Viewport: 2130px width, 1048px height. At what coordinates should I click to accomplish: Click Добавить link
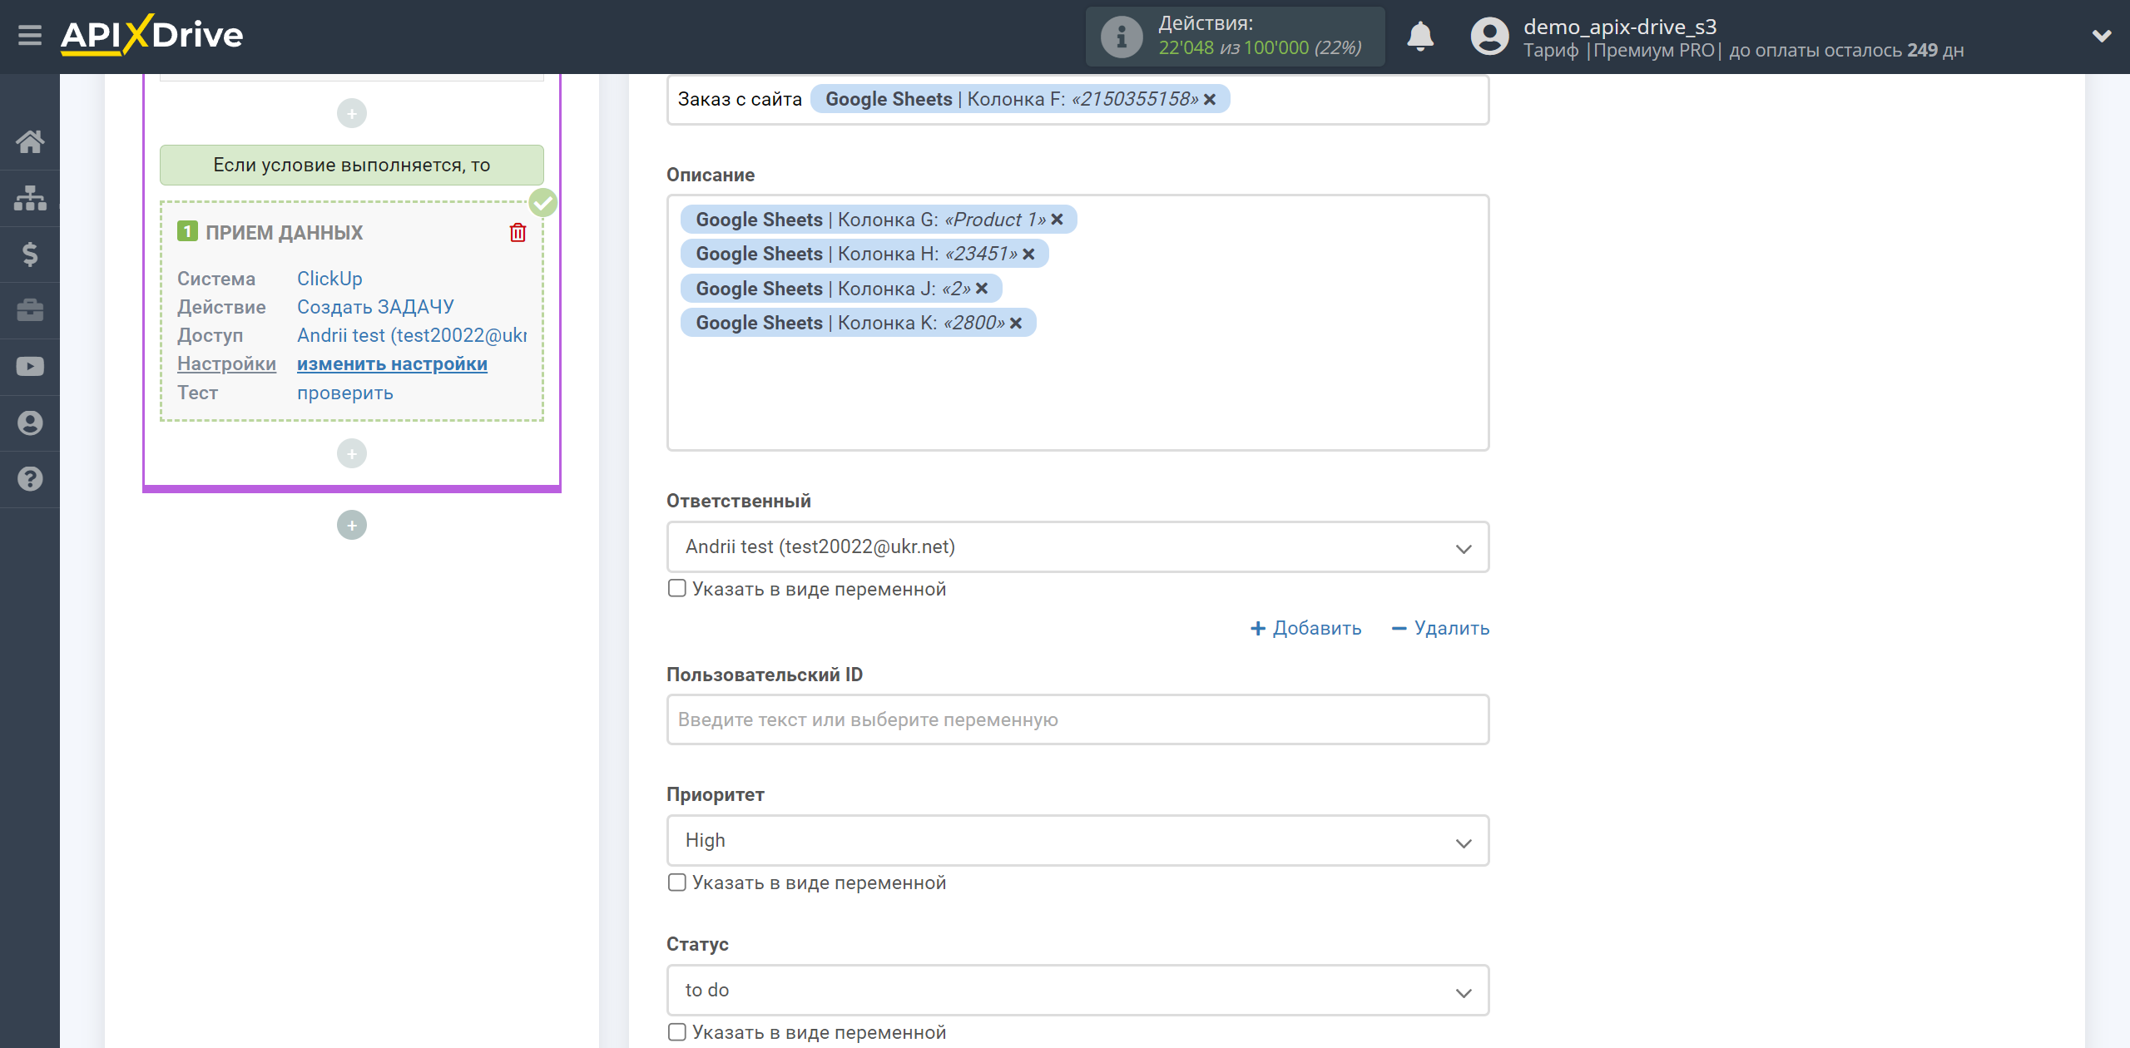click(1305, 628)
